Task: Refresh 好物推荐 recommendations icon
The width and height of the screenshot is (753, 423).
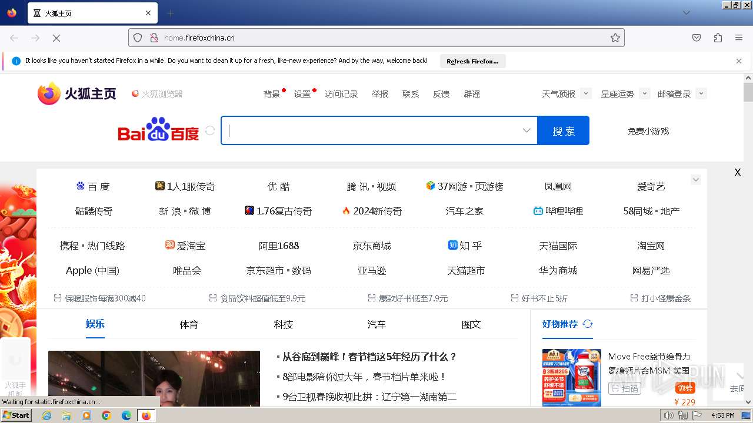Action: 588,324
